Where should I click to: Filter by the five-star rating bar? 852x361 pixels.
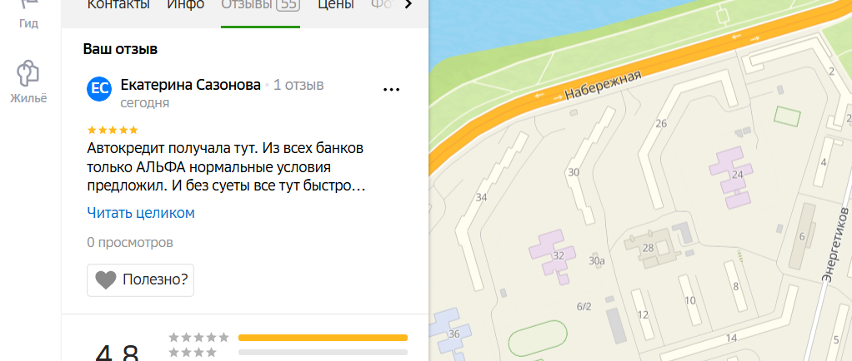[x=288, y=338]
